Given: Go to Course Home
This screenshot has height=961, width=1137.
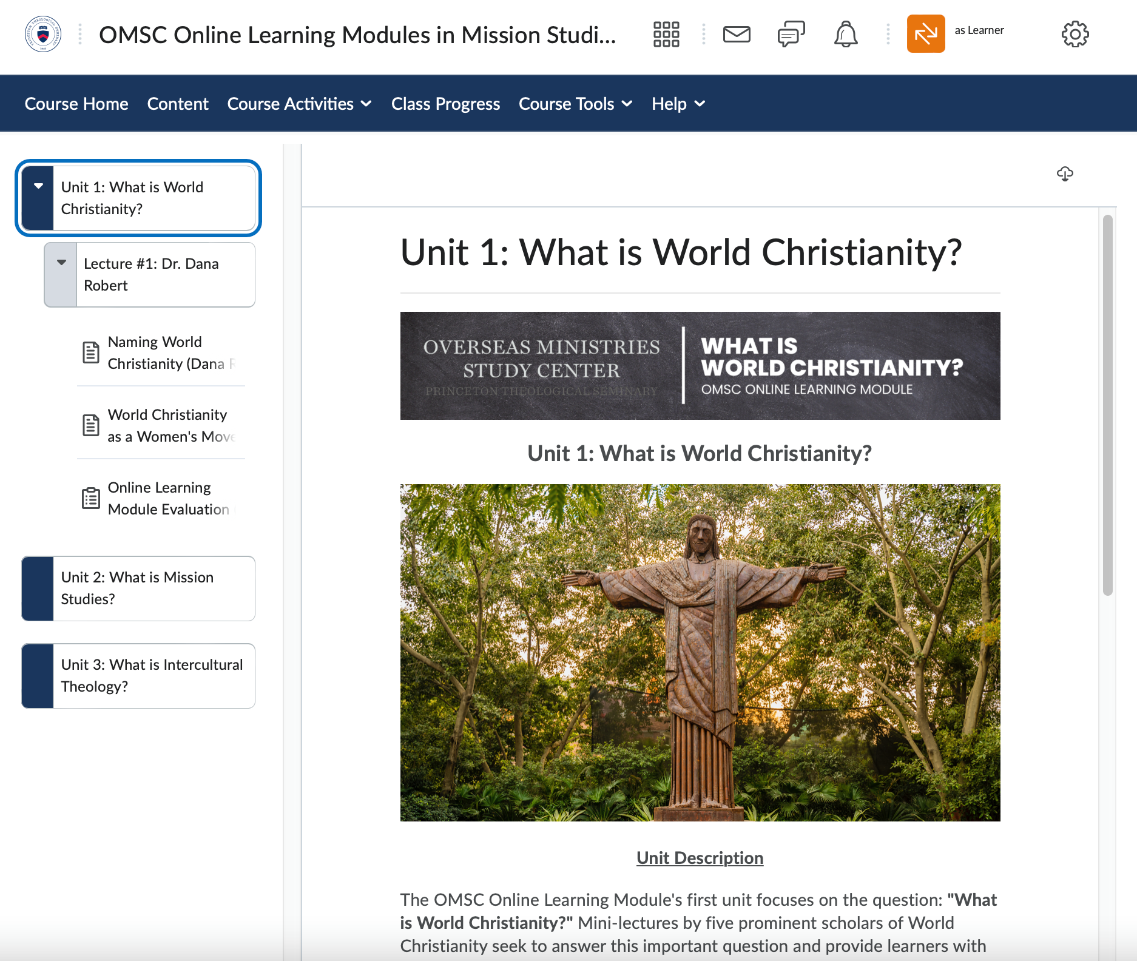Looking at the screenshot, I should [76, 103].
